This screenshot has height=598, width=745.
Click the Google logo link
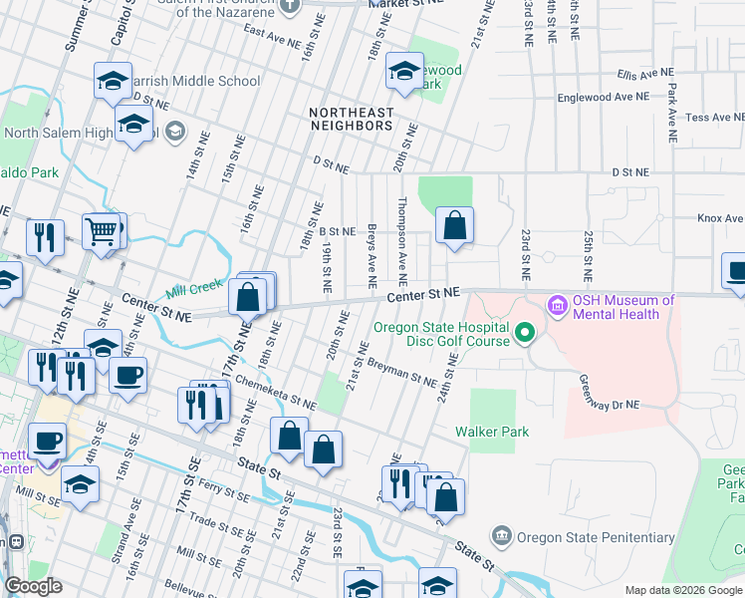(x=34, y=586)
